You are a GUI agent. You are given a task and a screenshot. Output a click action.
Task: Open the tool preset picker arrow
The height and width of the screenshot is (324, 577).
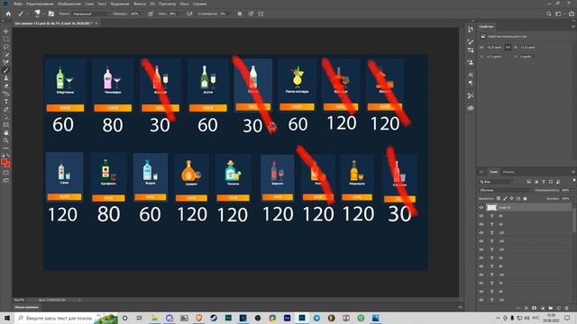coord(27,13)
